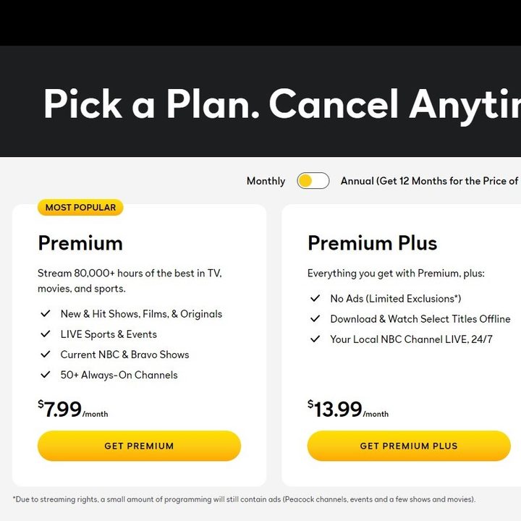This screenshot has width=521, height=521.
Task: Click the streaming rights ads footnote
Action: point(245,499)
